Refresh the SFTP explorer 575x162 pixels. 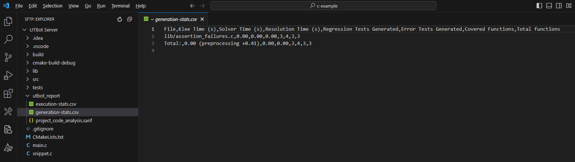120,19
